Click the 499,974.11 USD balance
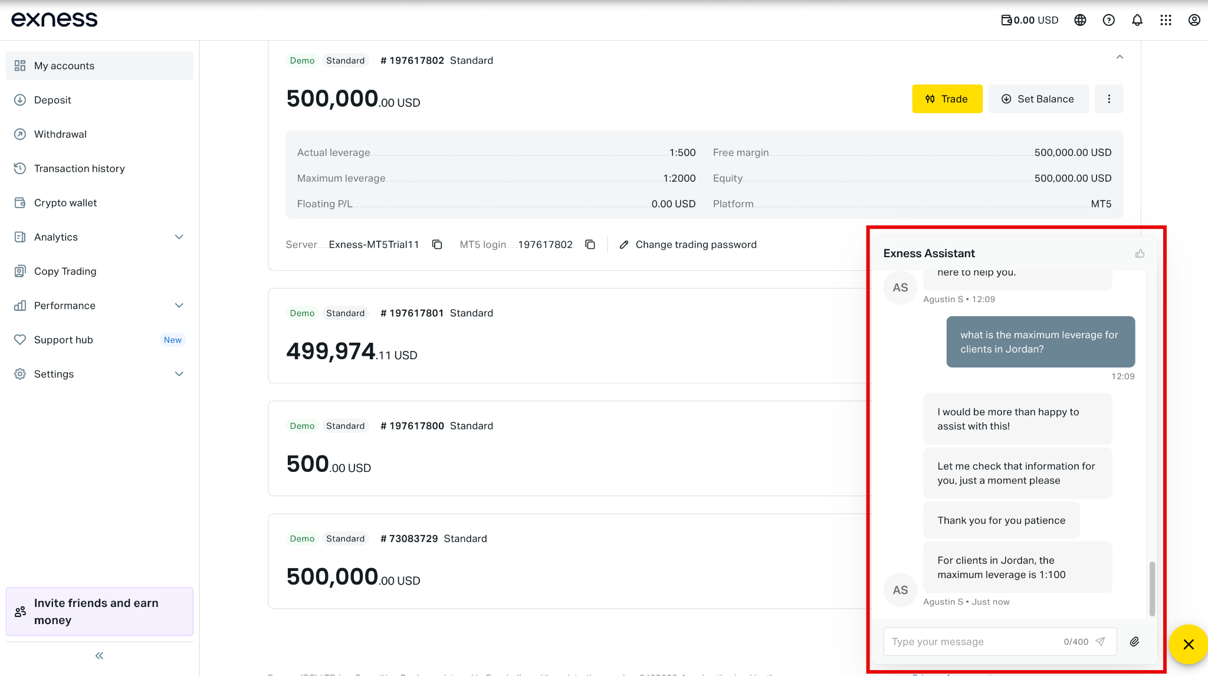1208x676 pixels. tap(352, 352)
